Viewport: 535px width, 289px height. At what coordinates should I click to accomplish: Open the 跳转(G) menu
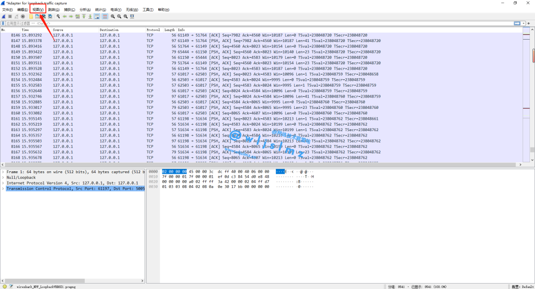click(53, 9)
